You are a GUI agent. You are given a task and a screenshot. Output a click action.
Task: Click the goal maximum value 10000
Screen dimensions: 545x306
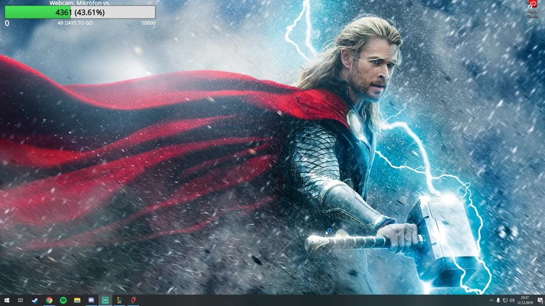coord(148,23)
